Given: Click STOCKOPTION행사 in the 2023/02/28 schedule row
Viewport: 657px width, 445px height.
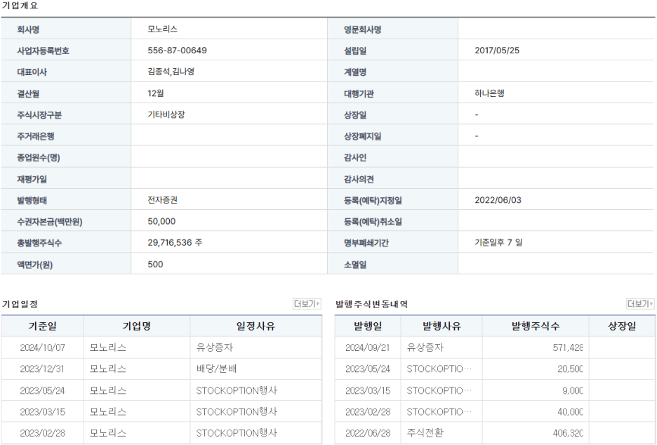Looking at the screenshot, I should coord(237,433).
